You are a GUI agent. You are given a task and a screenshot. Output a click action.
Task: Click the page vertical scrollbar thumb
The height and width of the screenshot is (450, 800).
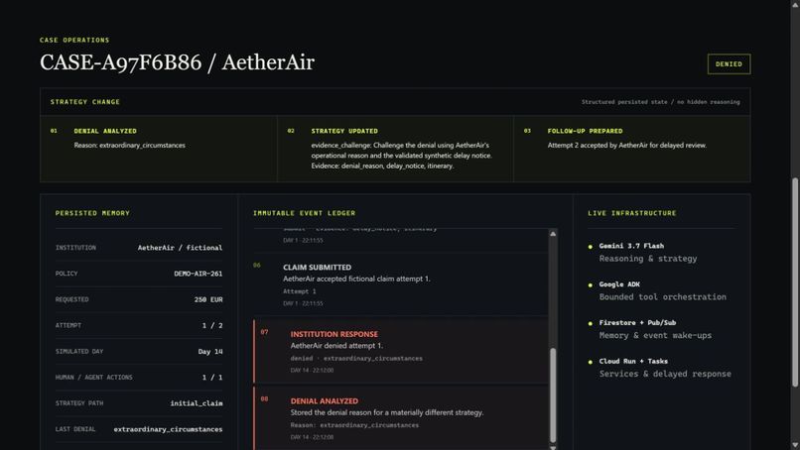tap(795, 281)
